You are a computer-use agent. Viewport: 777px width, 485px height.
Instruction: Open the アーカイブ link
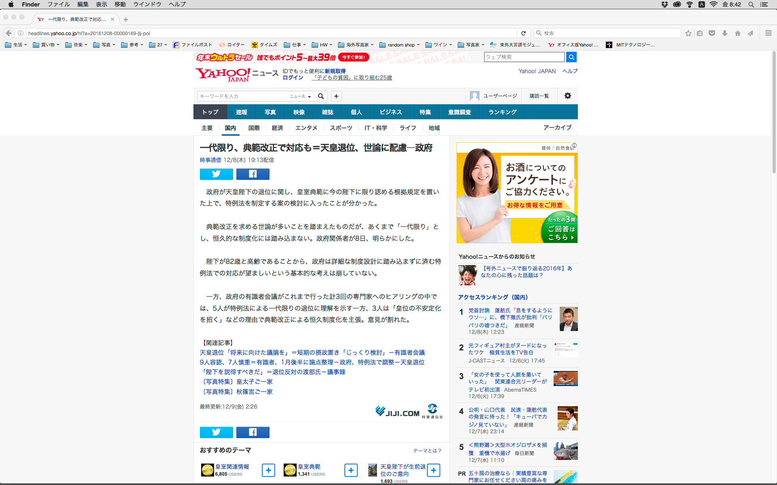point(557,127)
